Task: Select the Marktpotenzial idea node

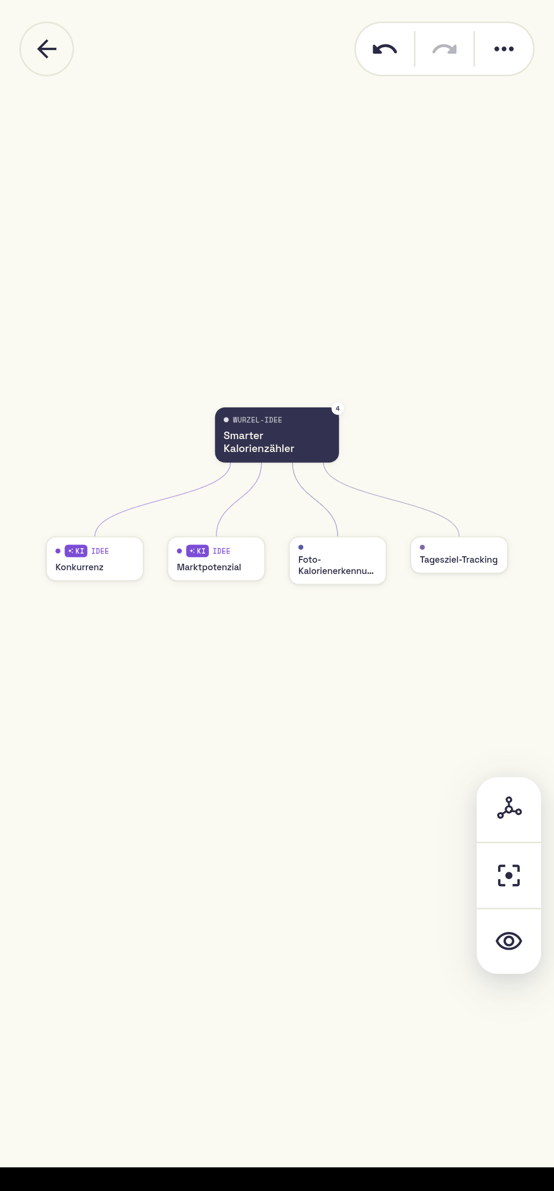Action: tap(216, 558)
